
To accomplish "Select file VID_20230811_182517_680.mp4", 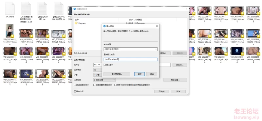I will click(x=204, y=51).
